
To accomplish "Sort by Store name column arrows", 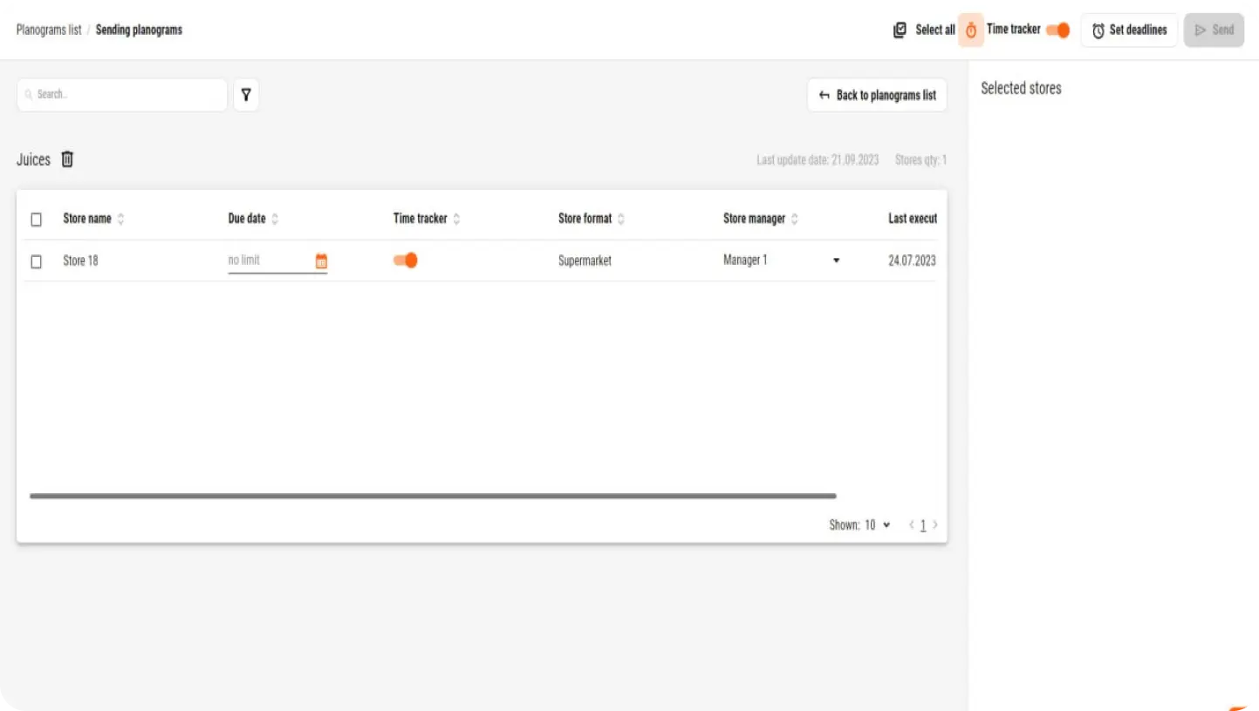I will (x=120, y=219).
